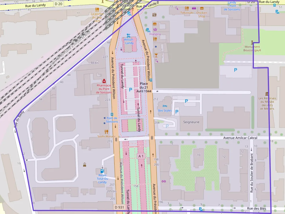Click the Tokyoyaki restaurant fork-knife icon

point(186,8)
